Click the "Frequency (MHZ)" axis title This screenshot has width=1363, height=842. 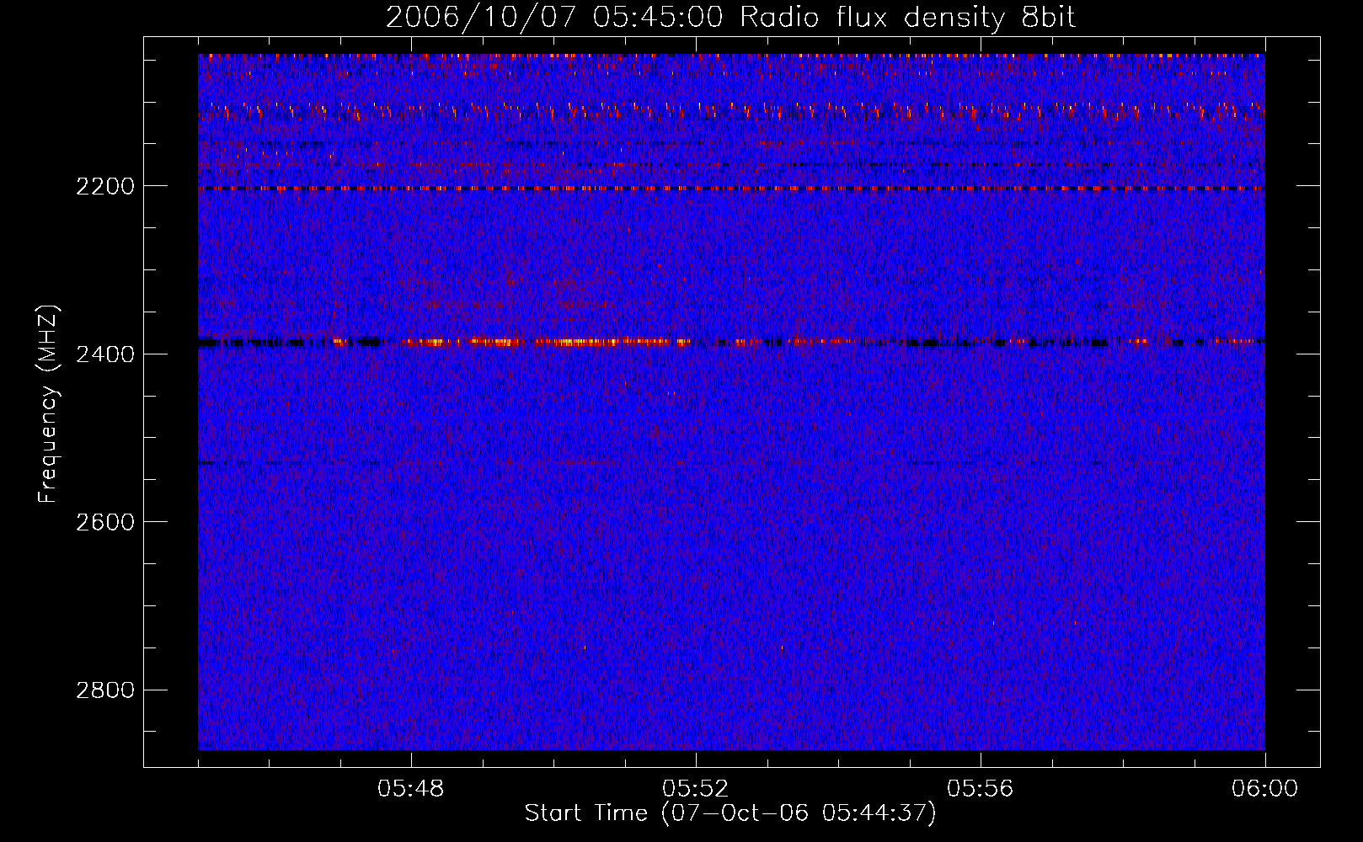49,405
